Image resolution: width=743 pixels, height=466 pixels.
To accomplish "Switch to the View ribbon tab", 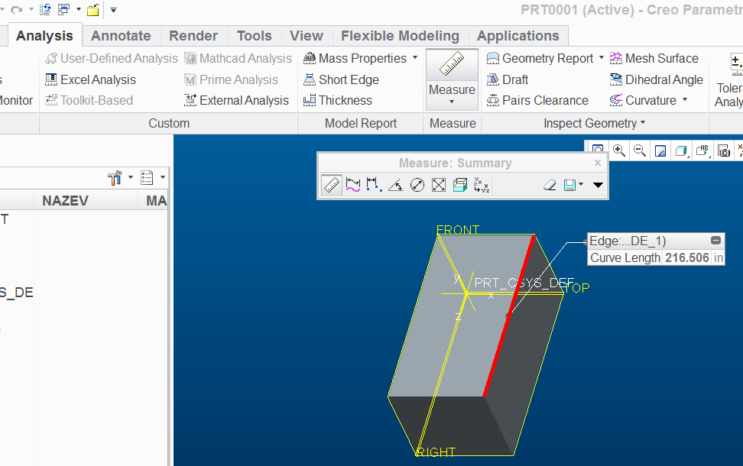I will coord(307,35).
